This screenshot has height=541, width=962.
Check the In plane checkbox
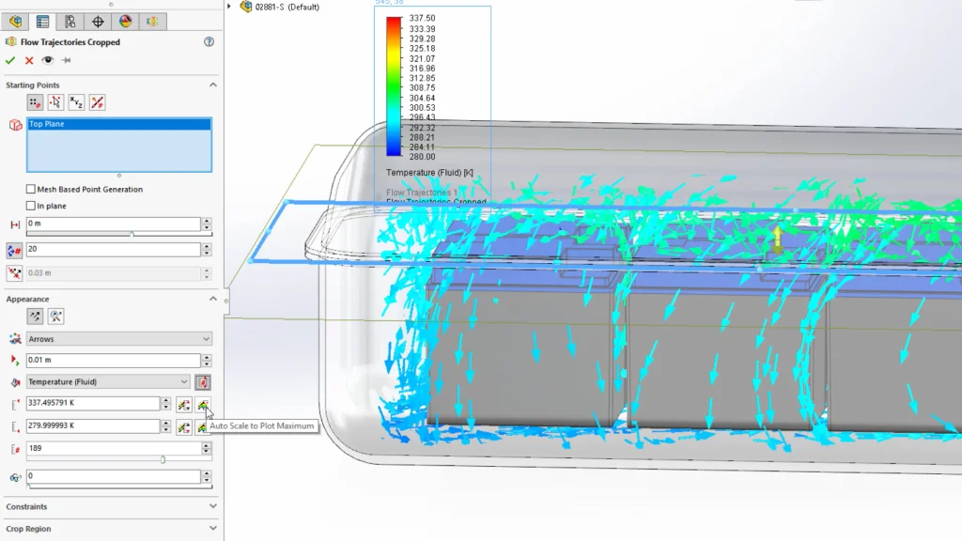(x=31, y=206)
